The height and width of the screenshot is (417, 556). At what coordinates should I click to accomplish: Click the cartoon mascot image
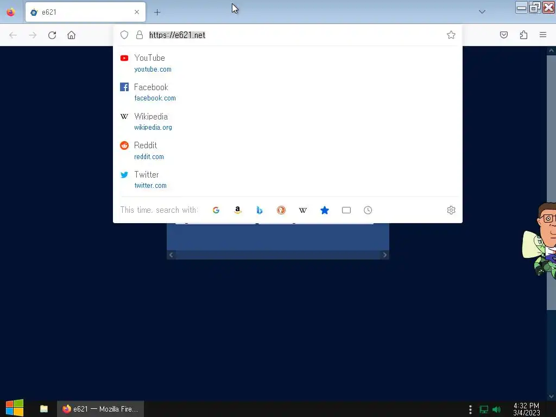tap(539, 240)
